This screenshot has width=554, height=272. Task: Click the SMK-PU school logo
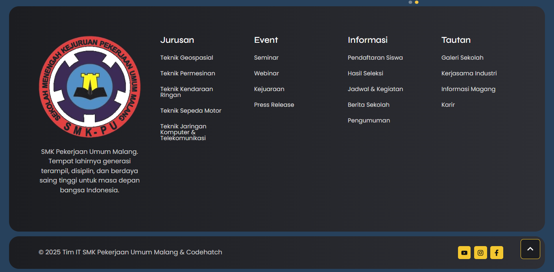point(90,87)
